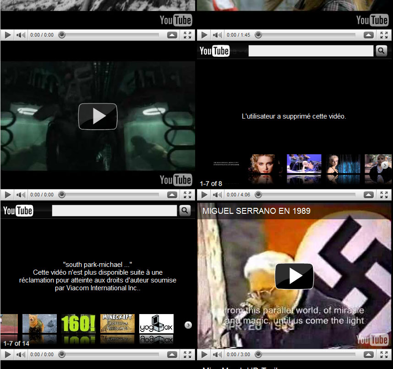The image size is (393, 369).
Task: Fullscreen the top-left black-and-white player
Action: [187, 35]
